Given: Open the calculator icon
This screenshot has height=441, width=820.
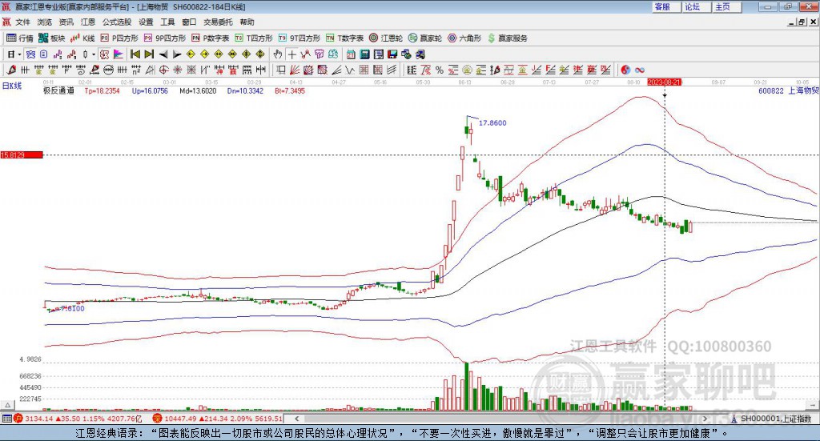Looking at the screenshot, I should point(364,54).
